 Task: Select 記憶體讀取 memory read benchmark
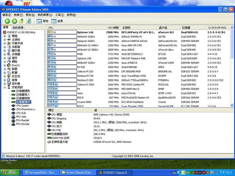(x=23, y=91)
